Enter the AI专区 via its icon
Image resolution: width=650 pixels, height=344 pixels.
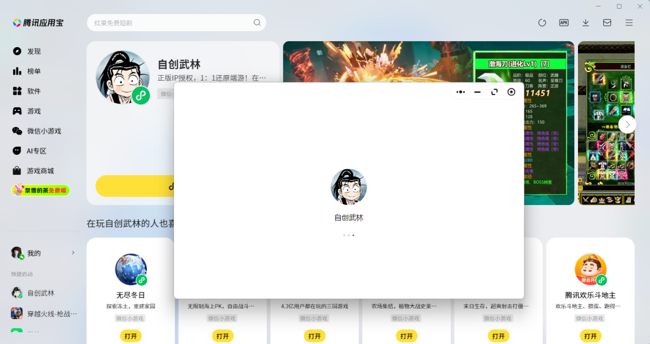(17, 150)
